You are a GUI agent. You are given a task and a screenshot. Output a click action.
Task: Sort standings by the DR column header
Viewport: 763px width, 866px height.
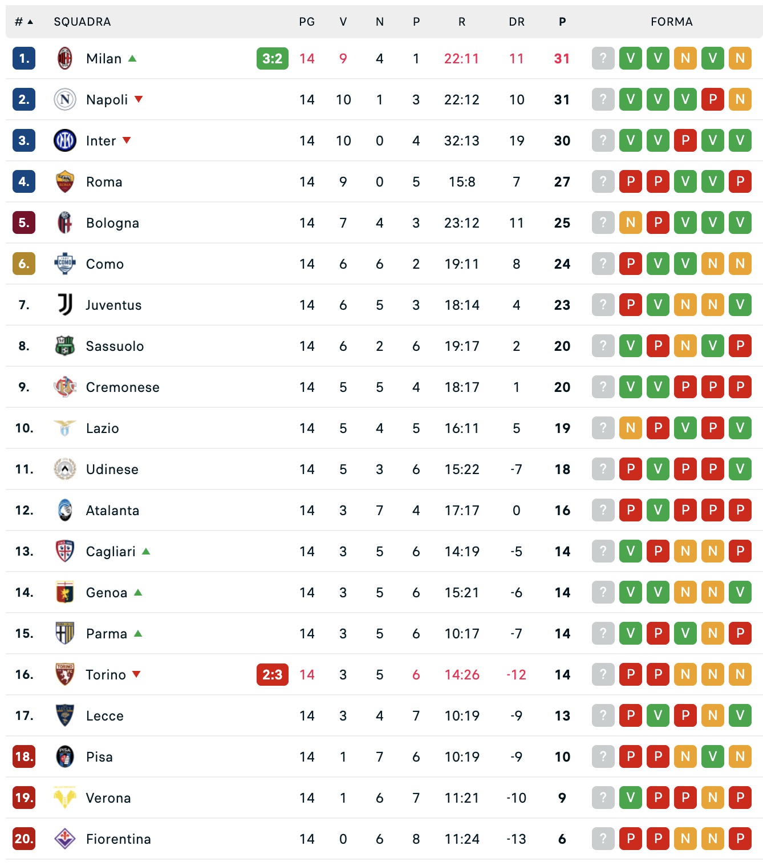point(517,22)
